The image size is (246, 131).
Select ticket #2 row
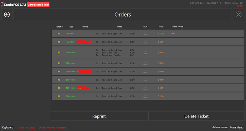pos(148,53)
